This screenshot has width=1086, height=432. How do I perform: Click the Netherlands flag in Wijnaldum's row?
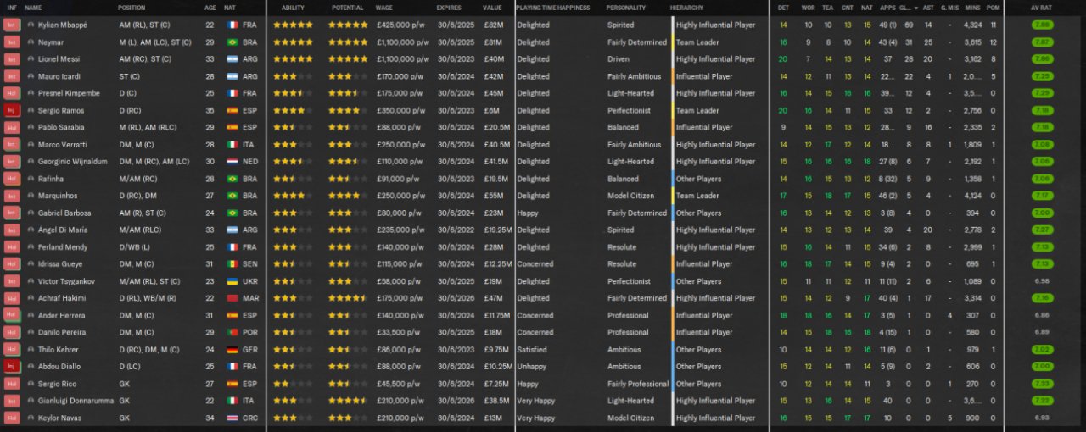[232, 162]
